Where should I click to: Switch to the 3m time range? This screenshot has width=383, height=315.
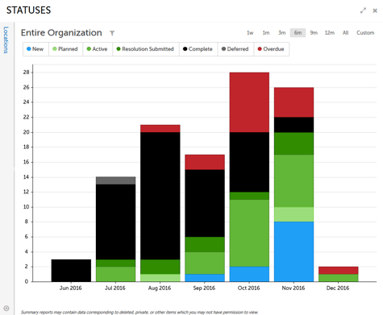(281, 33)
